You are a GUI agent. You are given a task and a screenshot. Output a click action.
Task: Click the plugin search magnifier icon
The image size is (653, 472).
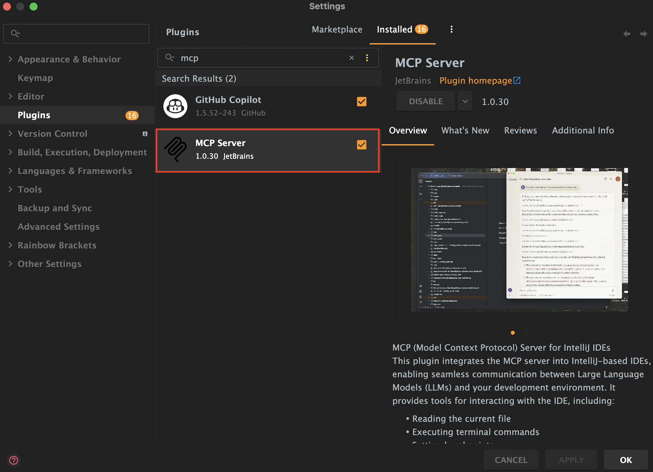pyautogui.click(x=170, y=58)
